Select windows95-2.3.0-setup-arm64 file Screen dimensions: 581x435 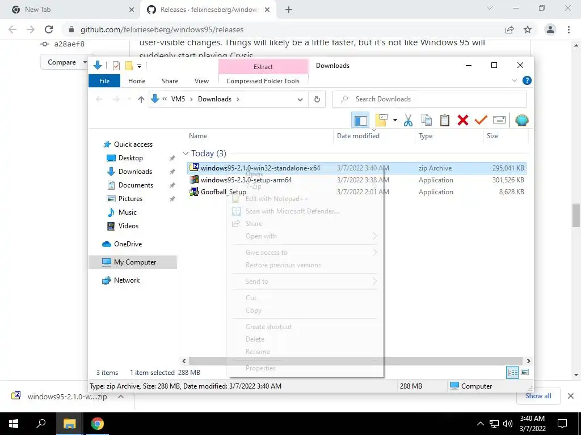coord(246,180)
